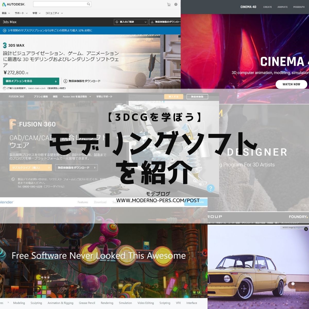This screenshot has width=309, height=309.
Task: Click the VFX link on Blender
Action: click(178, 303)
